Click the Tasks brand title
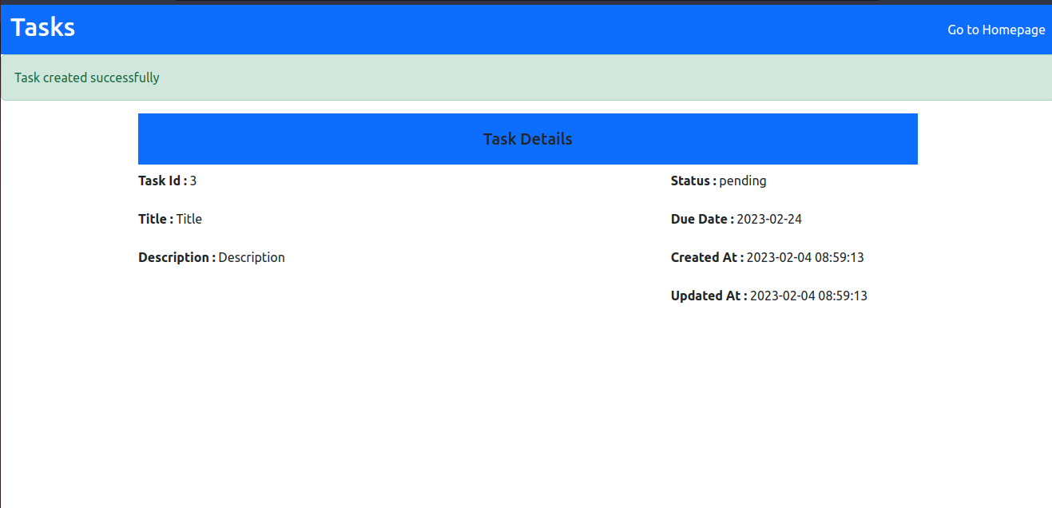Viewport: 1052px width, 508px height. coord(43,27)
